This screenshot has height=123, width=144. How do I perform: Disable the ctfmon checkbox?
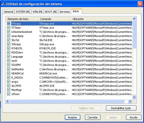coord(9,94)
